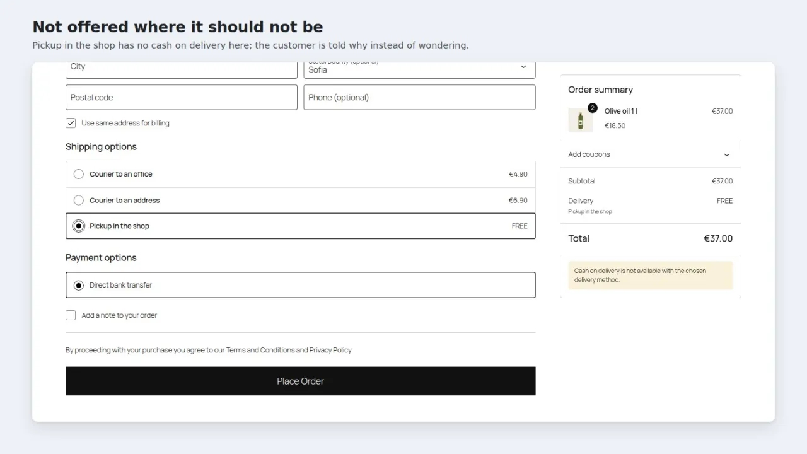This screenshot has width=807, height=454.
Task: Click the cash on delivery unavailable notice
Action: tap(650, 276)
